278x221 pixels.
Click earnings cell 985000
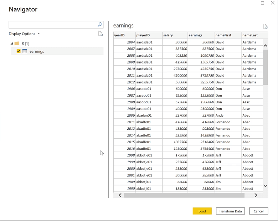coord(201,175)
